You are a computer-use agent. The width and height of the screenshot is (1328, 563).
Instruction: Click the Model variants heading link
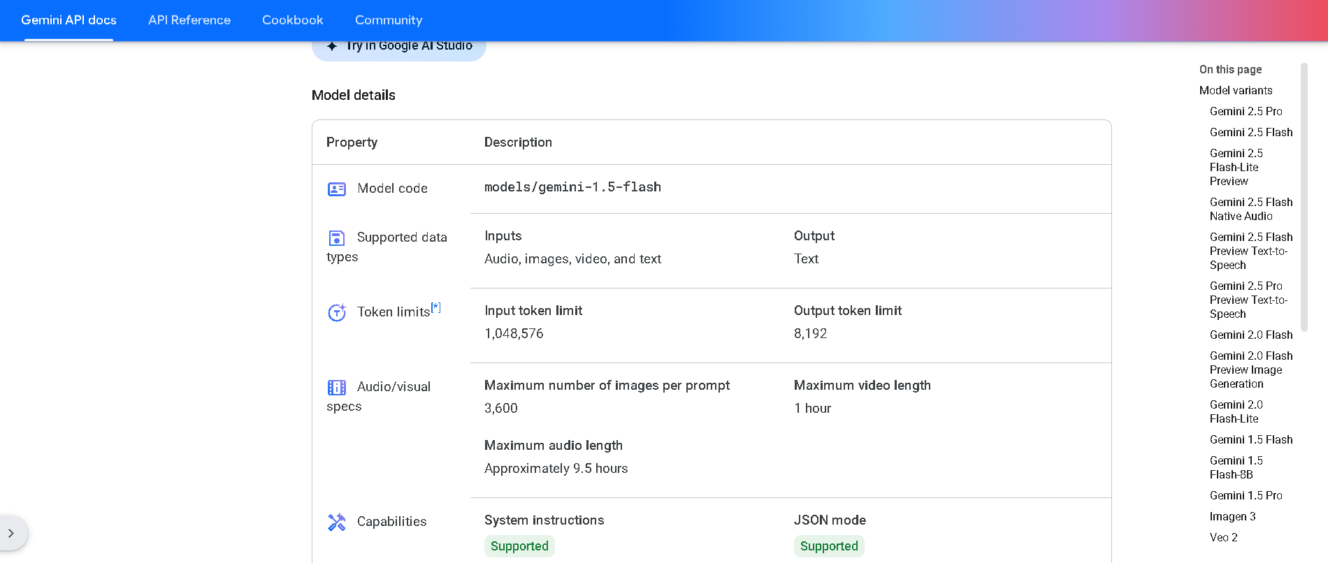coord(1235,90)
